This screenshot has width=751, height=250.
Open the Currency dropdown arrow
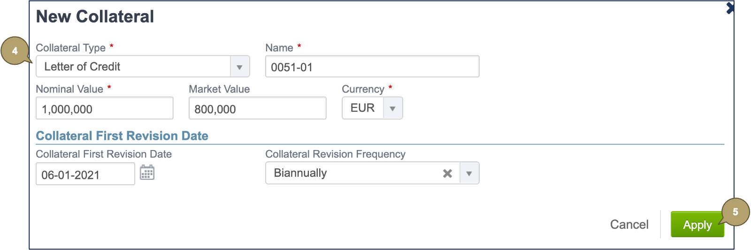pos(392,108)
